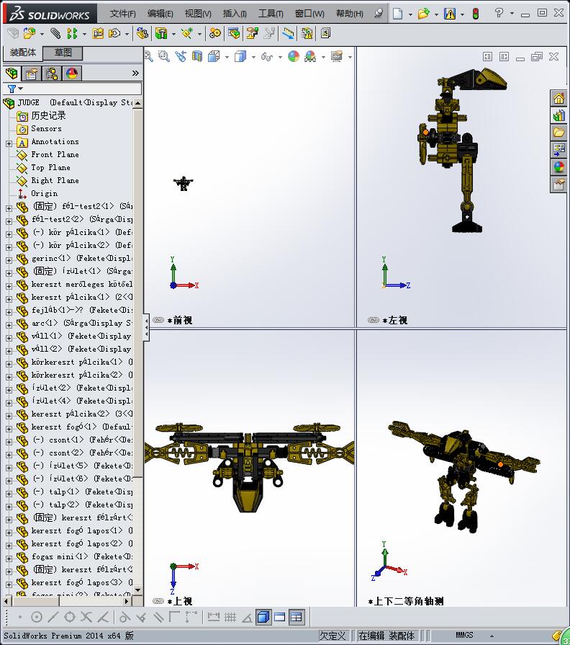570x645 pixels.
Task: Click the Mate paperclip icon
Action: point(55,33)
